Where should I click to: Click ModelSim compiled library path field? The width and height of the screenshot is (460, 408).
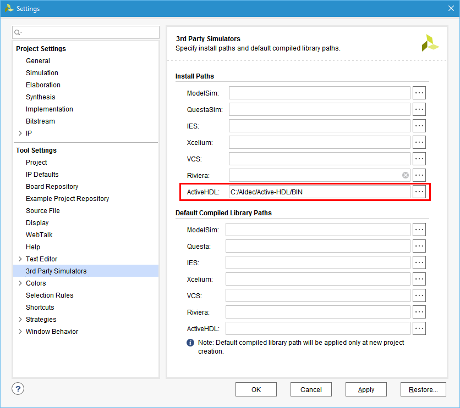[317, 230]
